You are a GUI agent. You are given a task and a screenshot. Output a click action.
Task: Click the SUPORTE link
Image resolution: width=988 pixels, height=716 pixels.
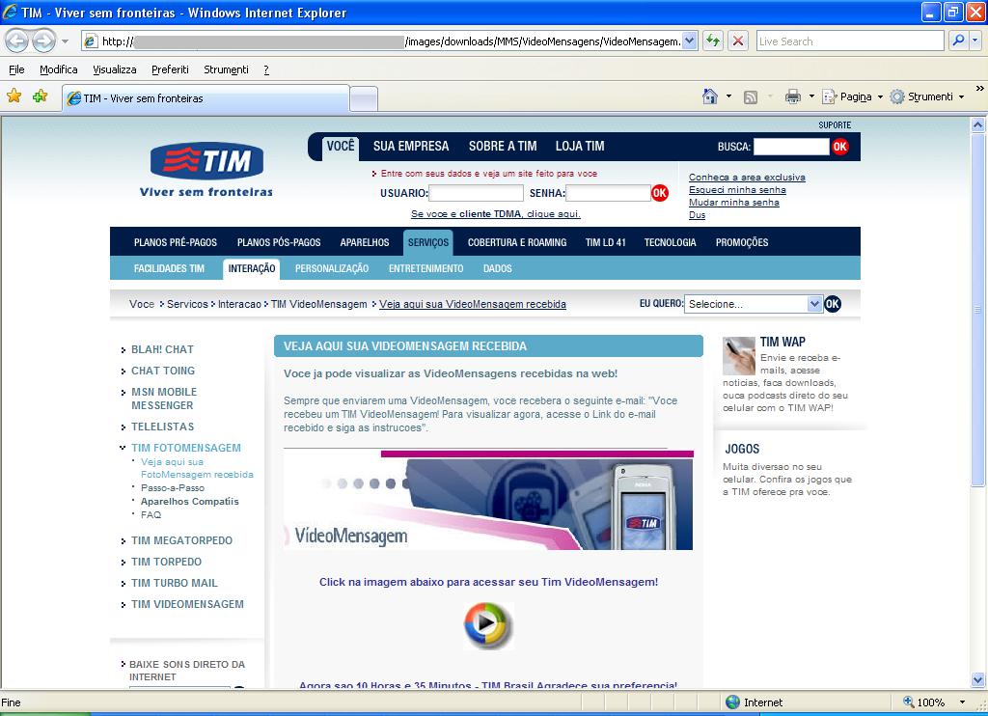[x=835, y=124]
